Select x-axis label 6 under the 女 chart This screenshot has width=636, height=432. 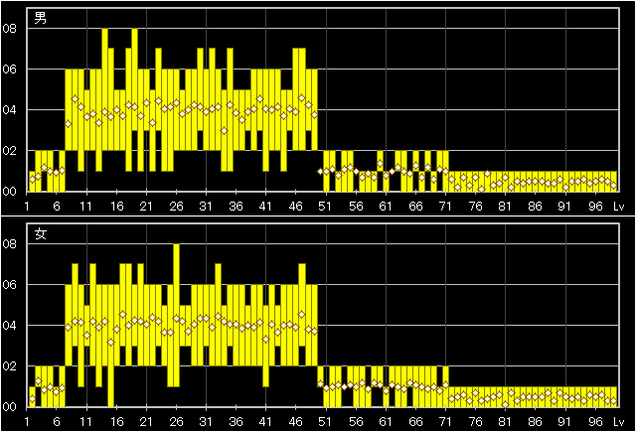tap(57, 422)
